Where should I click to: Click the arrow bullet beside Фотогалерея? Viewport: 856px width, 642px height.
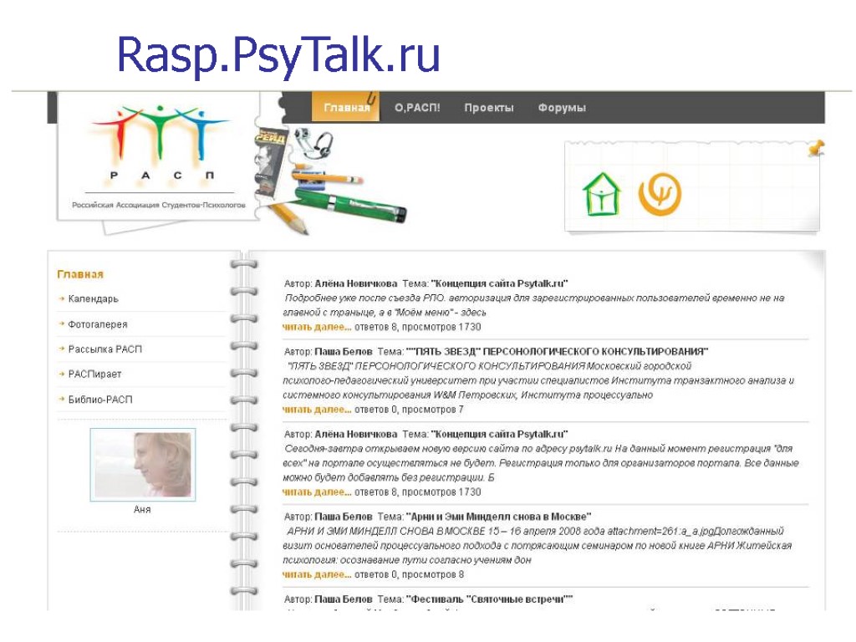(x=62, y=324)
